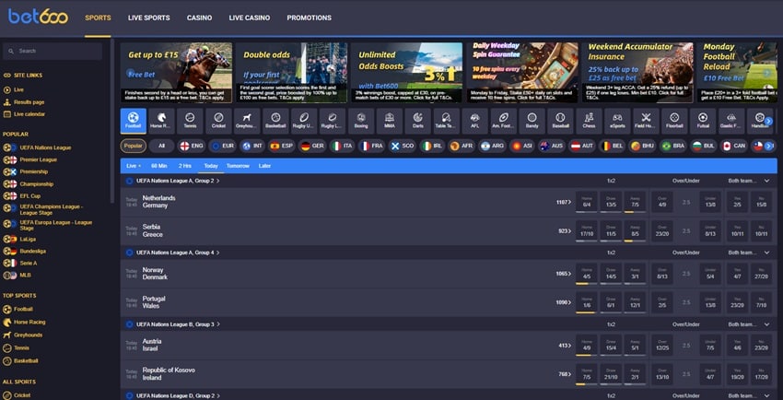Image resolution: width=783 pixels, height=400 pixels.
Task: Open more markets for Norway vs Denmark (1065)
Action: [x=563, y=274]
